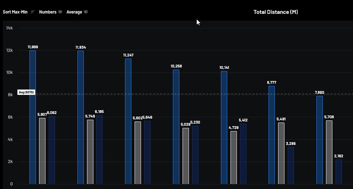Viewport: 353px width, 189px height.
Task: Select the dark navy bar labeled 3,286
Action: (291, 166)
